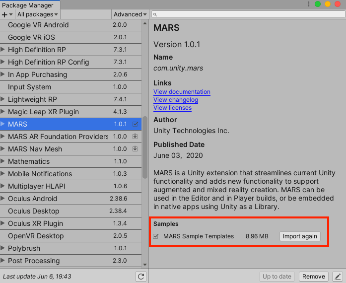Click the green window button

click(318, 4)
